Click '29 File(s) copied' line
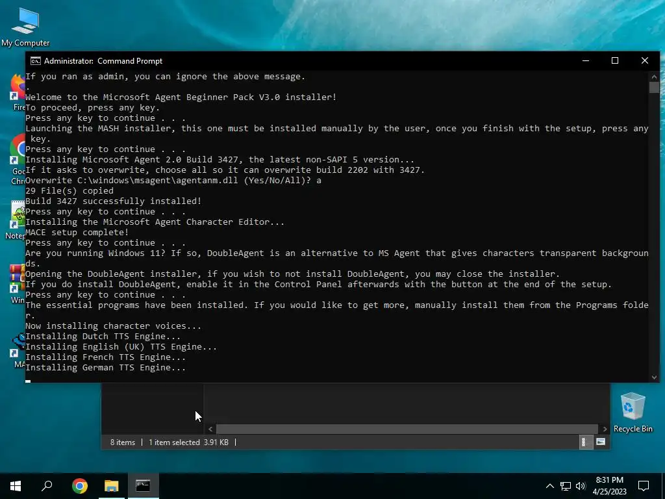Image resolution: width=665 pixels, height=499 pixels. pyautogui.click(x=69, y=190)
